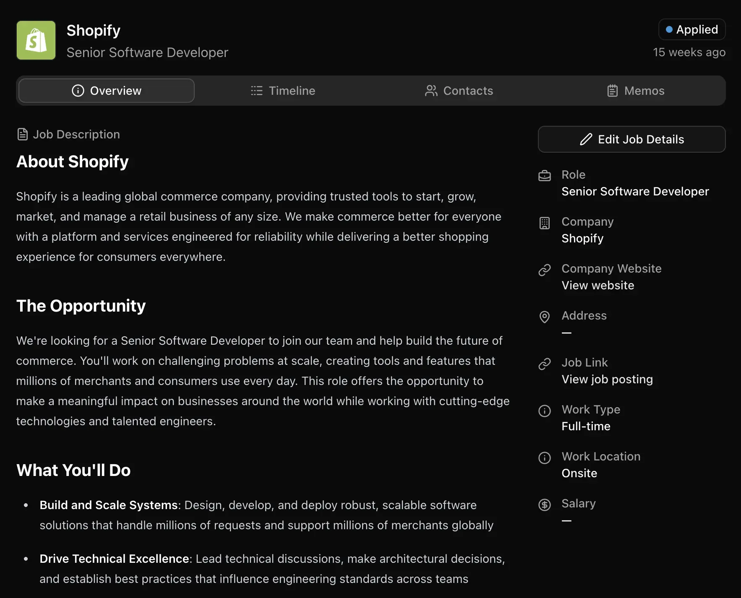This screenshot has width=741, height=598.
Task: Click the "Work Type" field label
Action: coord(591,409)
